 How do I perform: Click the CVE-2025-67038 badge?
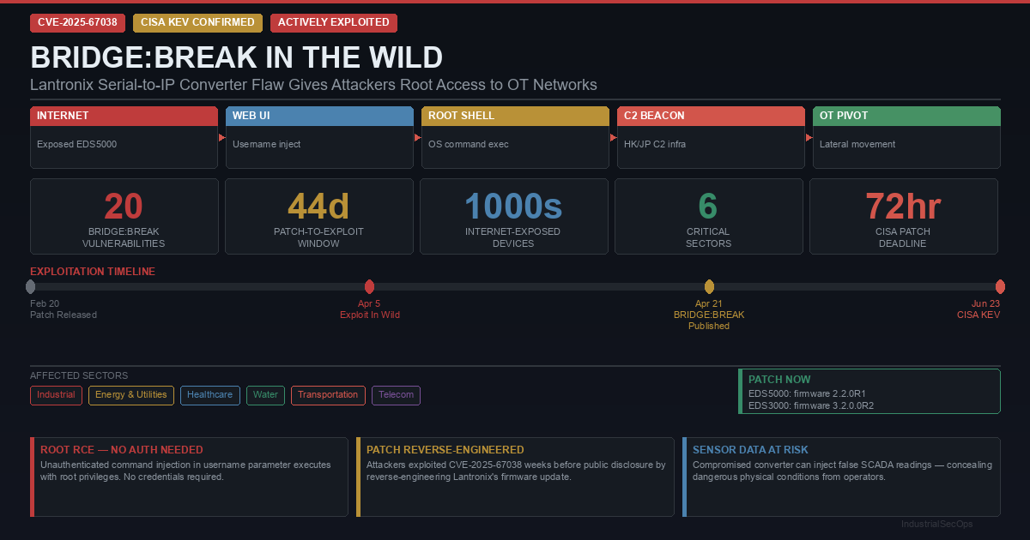click(77, 23)
